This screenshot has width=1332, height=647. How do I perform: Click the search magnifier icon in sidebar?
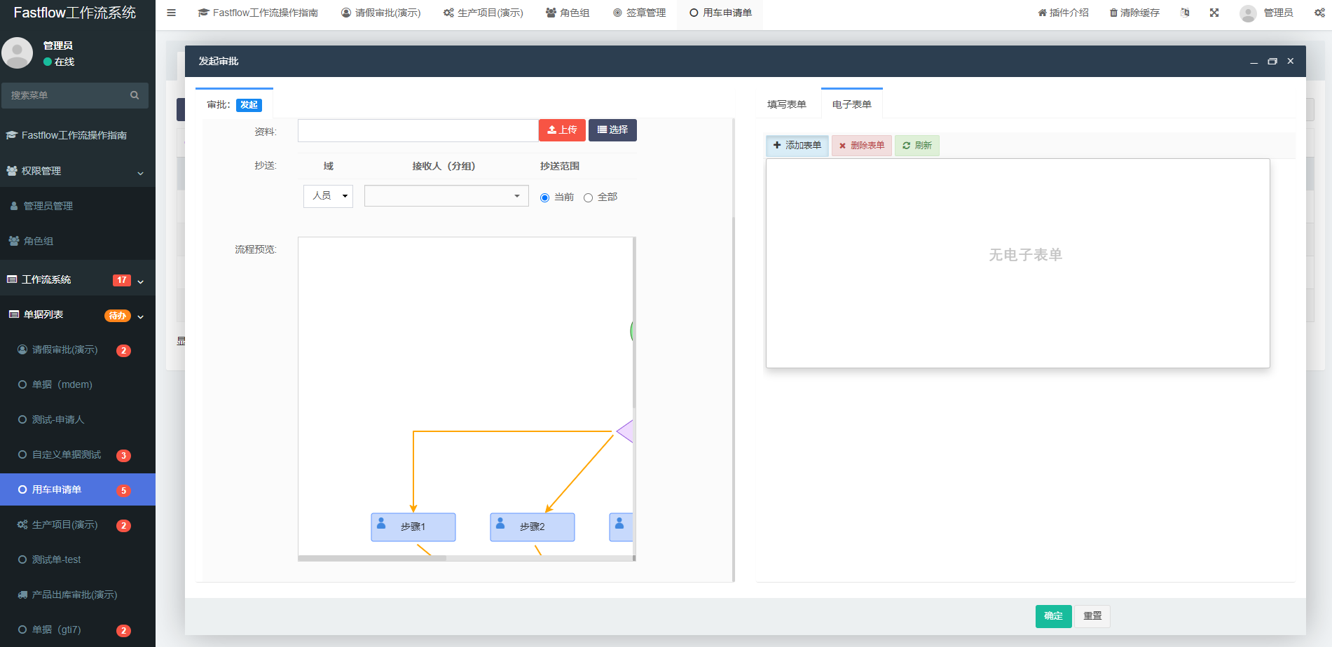(135, 95)
